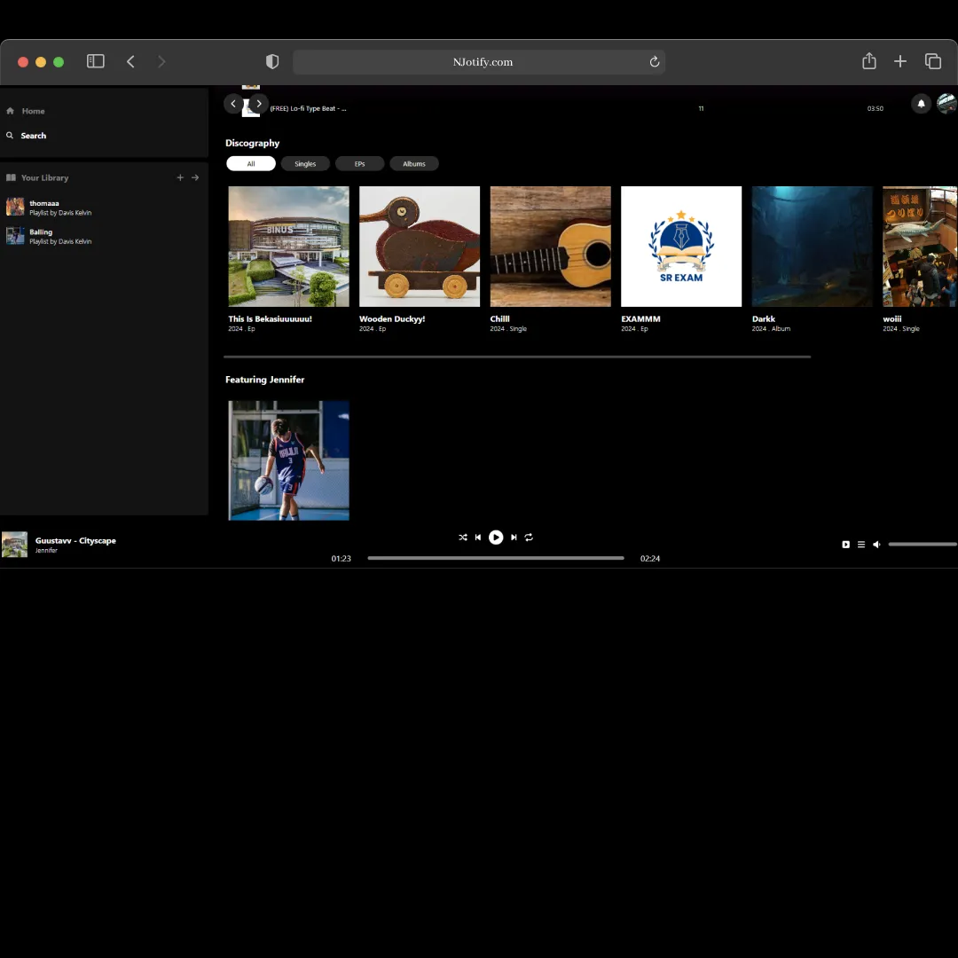Open Safari privacy shield report

point(272,62)
